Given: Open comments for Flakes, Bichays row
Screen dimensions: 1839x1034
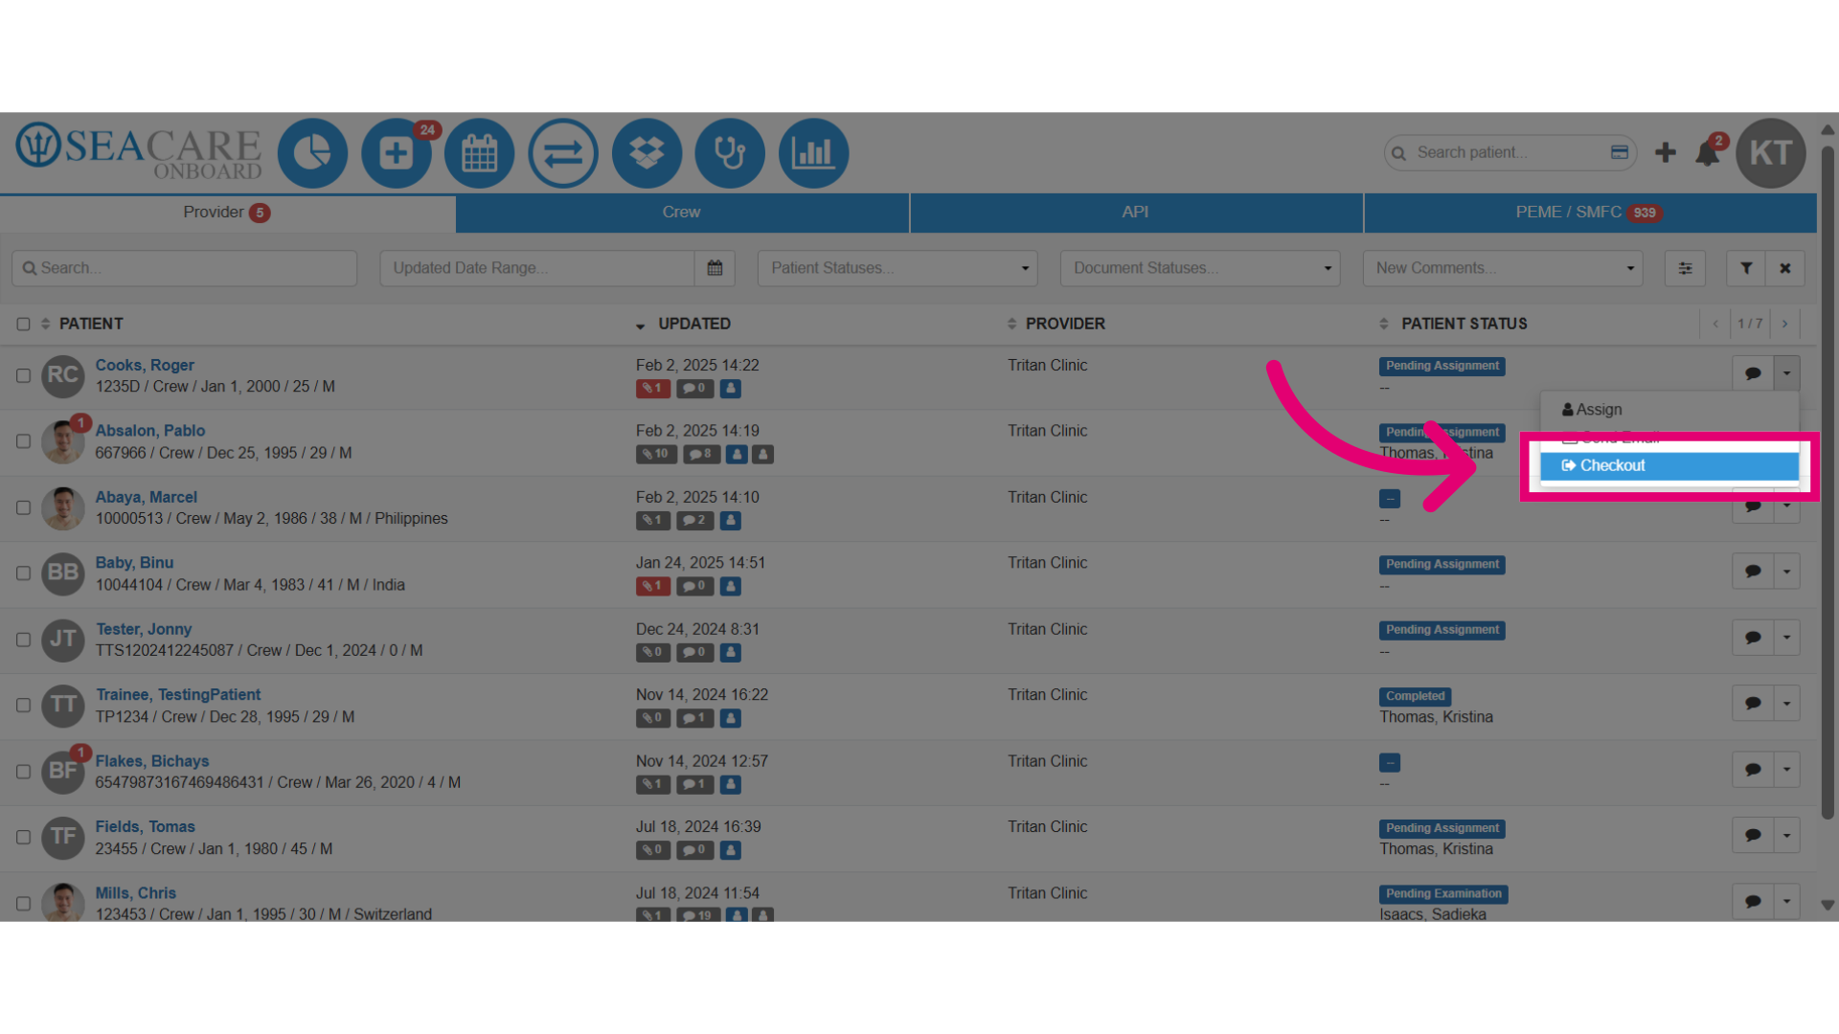Looking at the screenshot, I should (1753, 770).
